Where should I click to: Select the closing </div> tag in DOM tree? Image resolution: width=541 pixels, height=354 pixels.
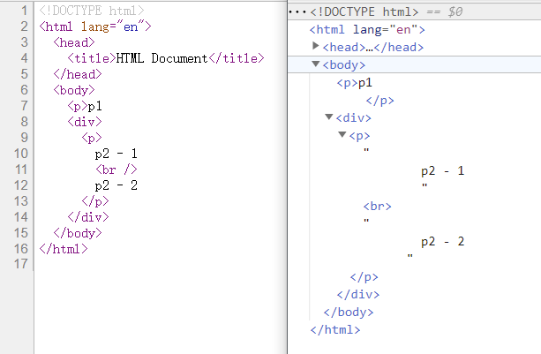click(358, 294)
